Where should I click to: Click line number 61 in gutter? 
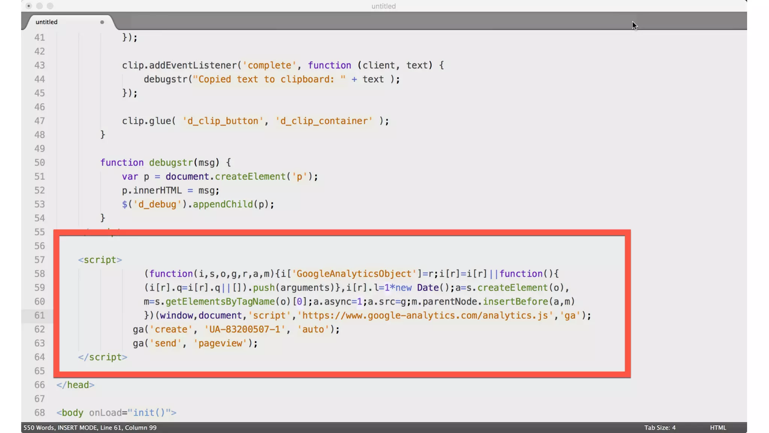tap(39, 315)
